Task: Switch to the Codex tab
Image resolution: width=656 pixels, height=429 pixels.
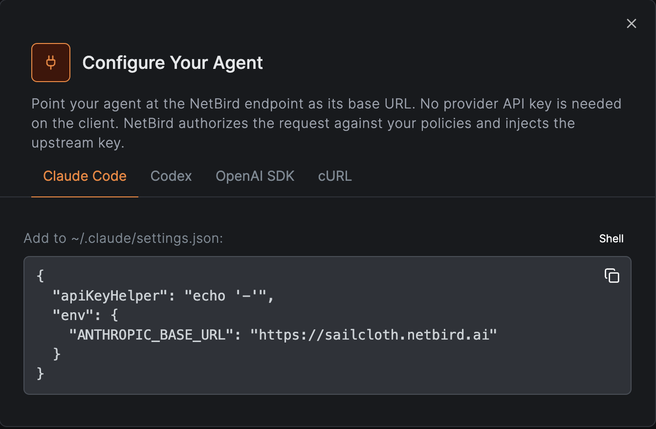Action: coord(171,176)
